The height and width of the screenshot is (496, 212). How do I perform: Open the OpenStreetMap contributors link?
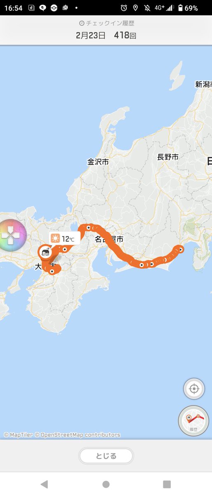(78, 435)
